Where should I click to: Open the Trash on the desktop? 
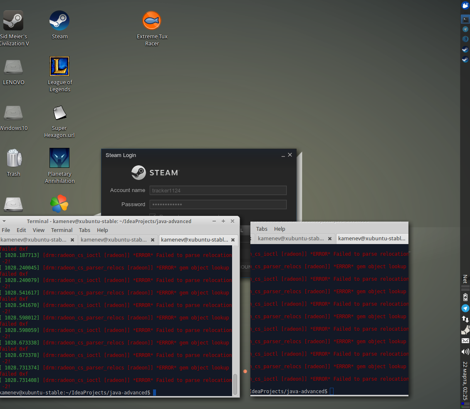[x=13, y=158]
